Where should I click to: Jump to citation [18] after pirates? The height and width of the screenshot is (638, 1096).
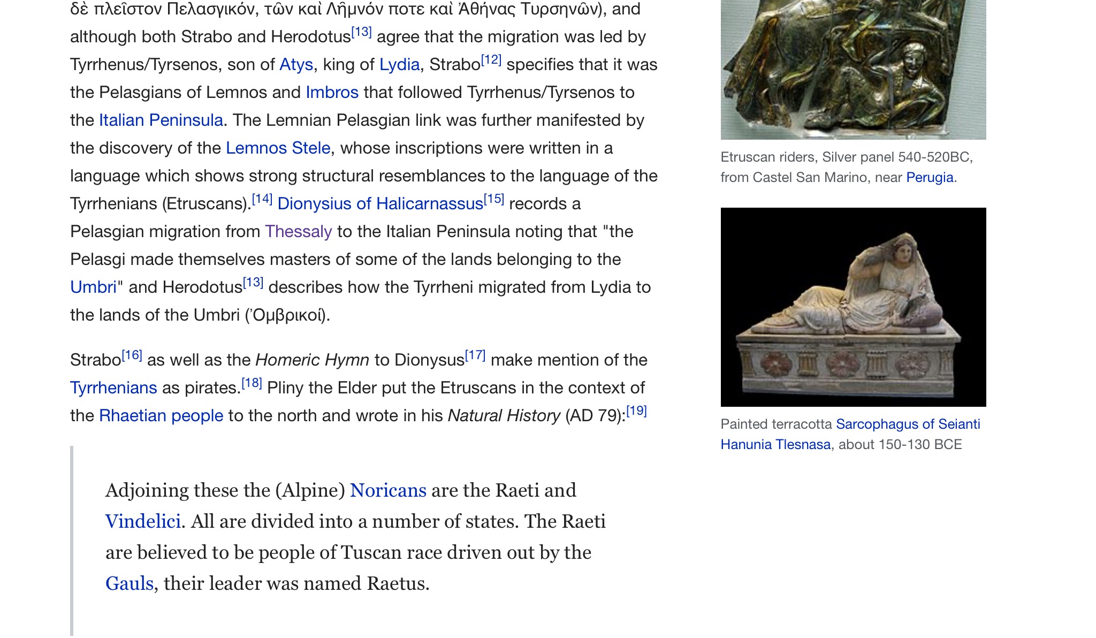252,383
